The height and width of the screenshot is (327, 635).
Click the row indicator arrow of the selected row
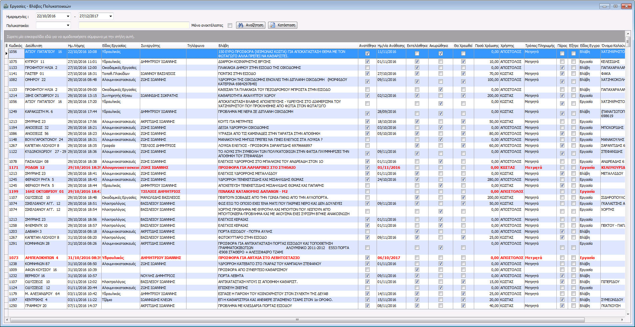6,53
